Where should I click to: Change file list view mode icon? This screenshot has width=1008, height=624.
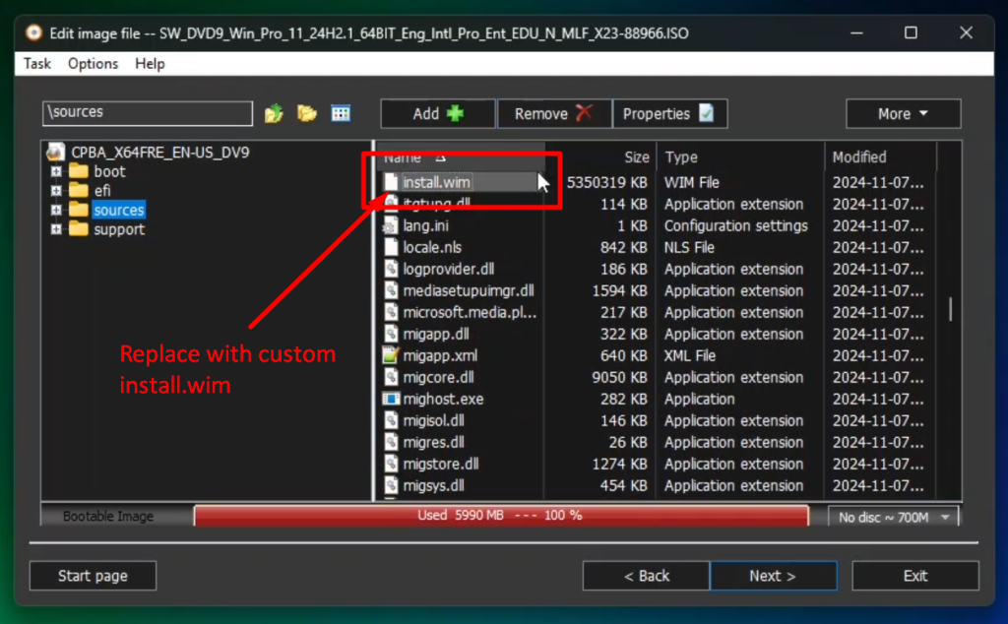[x=341, y=114]
